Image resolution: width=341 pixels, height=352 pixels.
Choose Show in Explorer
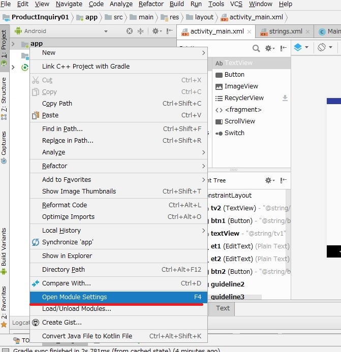click(118, 256)
